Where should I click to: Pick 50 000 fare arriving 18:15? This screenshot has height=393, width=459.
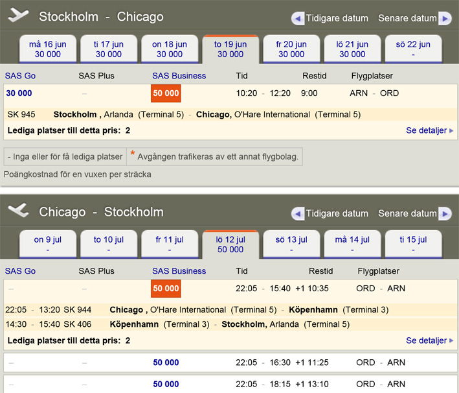[166, 384]
